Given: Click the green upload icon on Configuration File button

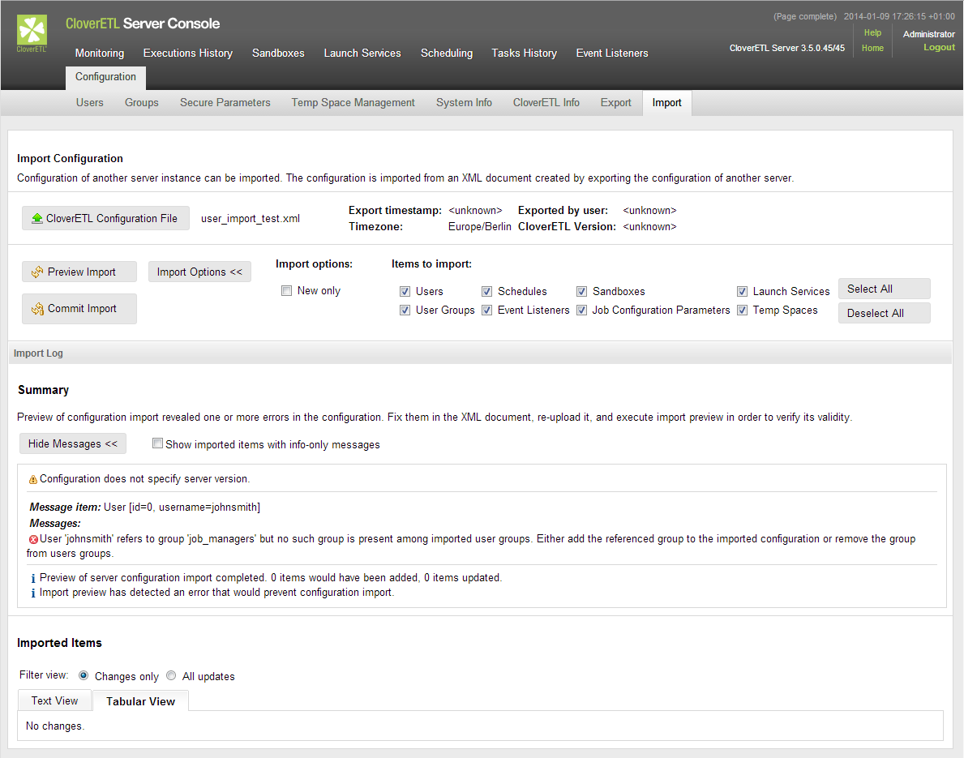Looking at the screenshot, I should pos(36,218).
